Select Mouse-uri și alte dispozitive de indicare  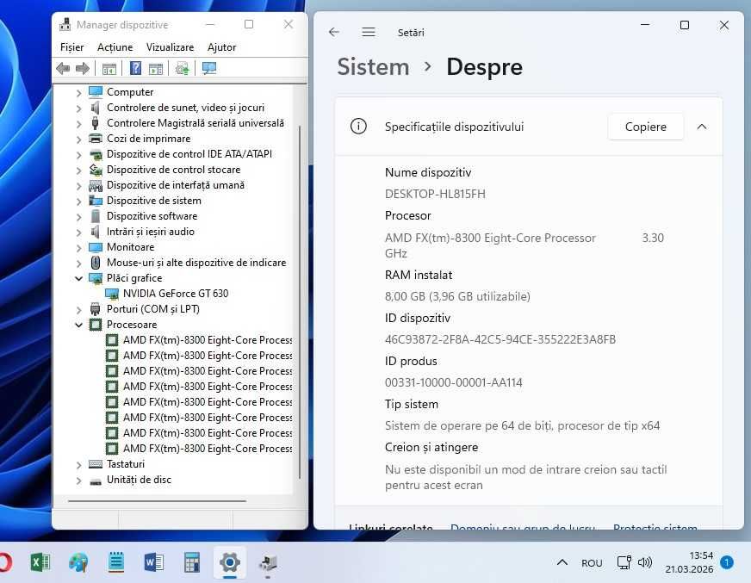pos(196,263)
